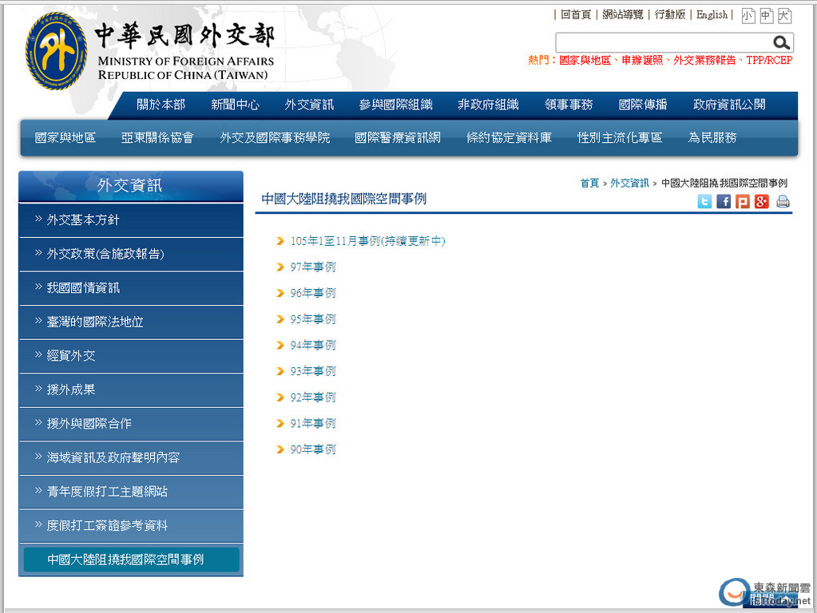Switch to the English version link
Screen dimensions: 817x613
pos(712,14)
